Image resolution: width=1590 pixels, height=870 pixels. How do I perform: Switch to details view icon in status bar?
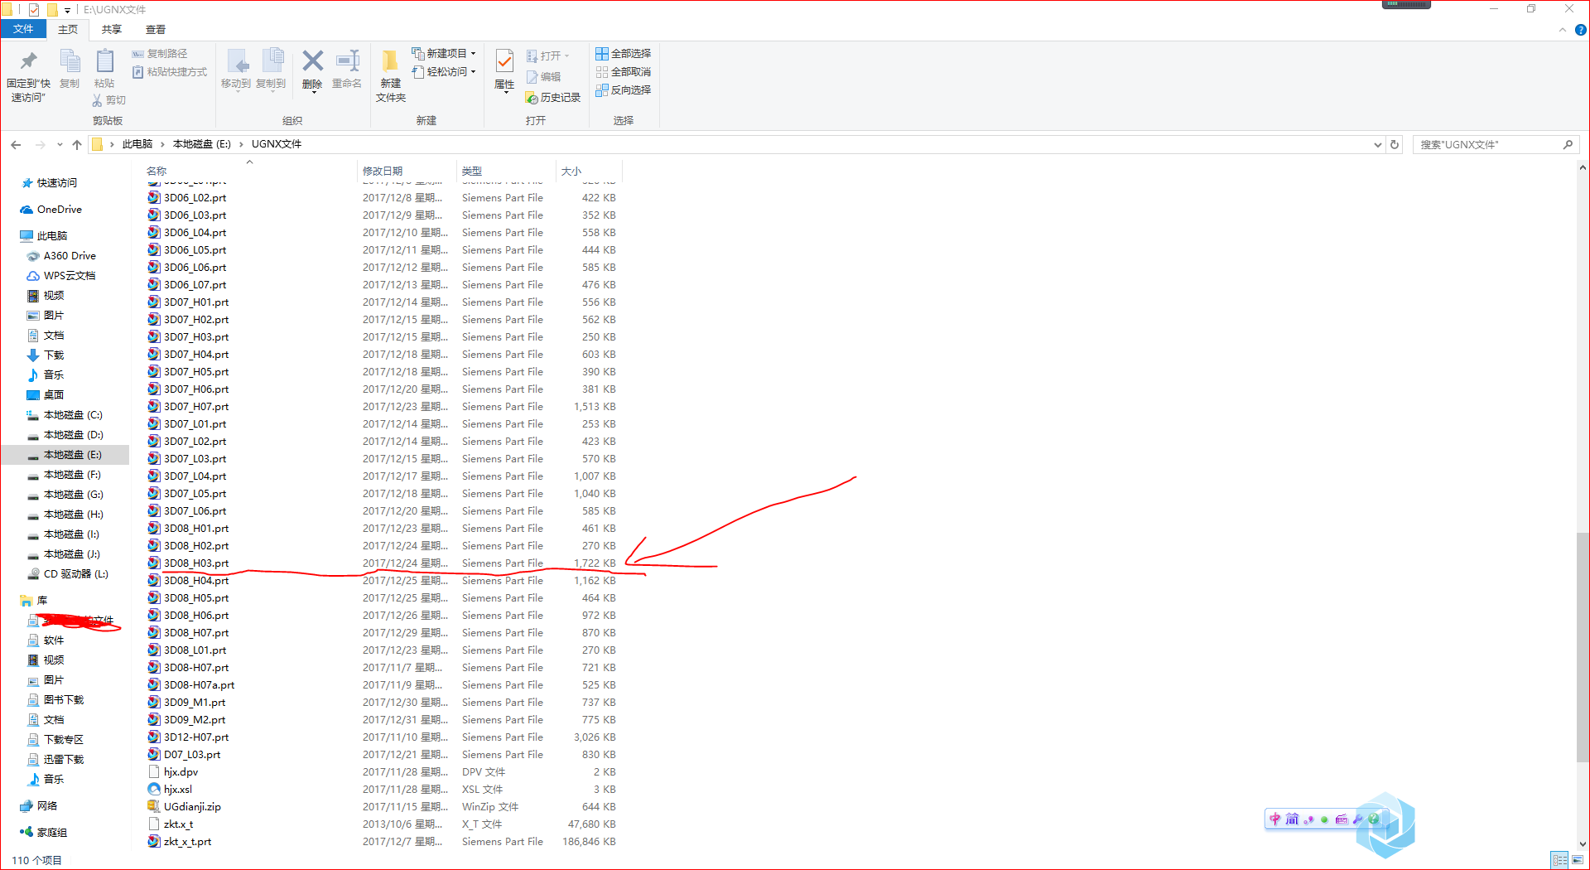1559,860
